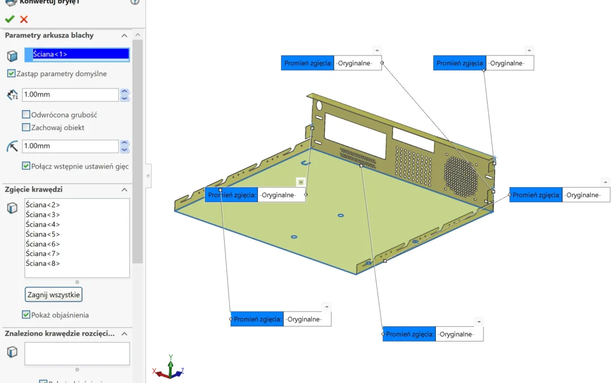
Task: Select the oval hole atop the back wall
Action: (319, 106)
